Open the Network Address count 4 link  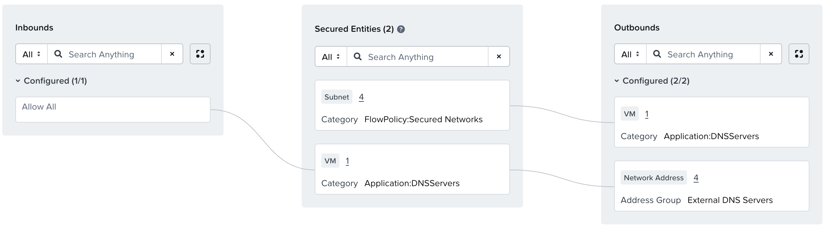click(696, 178)
